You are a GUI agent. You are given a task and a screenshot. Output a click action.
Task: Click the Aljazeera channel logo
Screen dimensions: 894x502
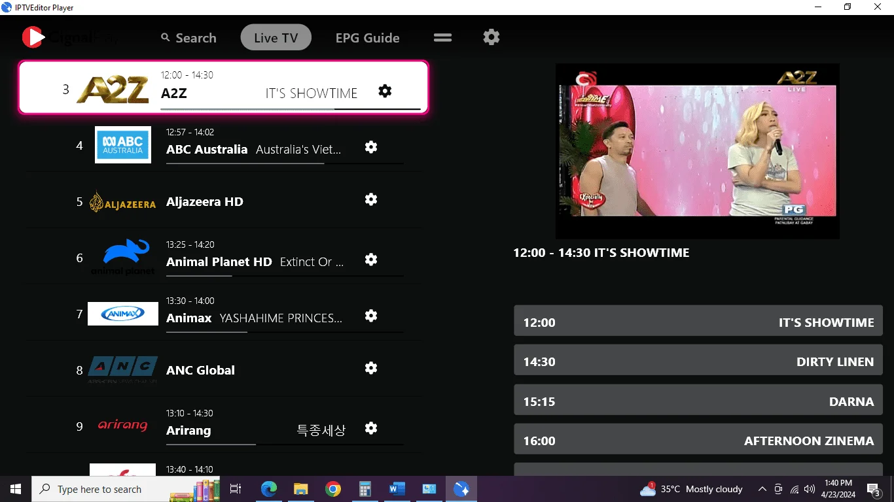pos(123,202)
